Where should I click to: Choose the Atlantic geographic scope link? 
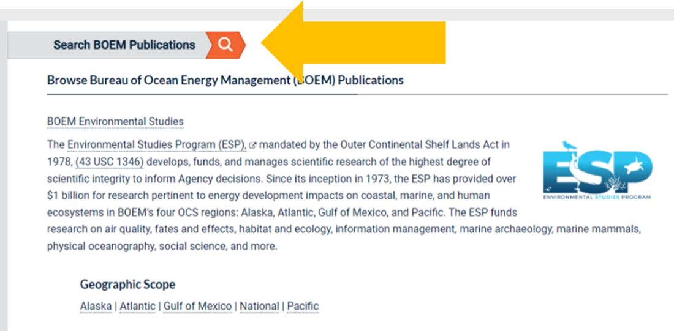(x=138, y=306)
